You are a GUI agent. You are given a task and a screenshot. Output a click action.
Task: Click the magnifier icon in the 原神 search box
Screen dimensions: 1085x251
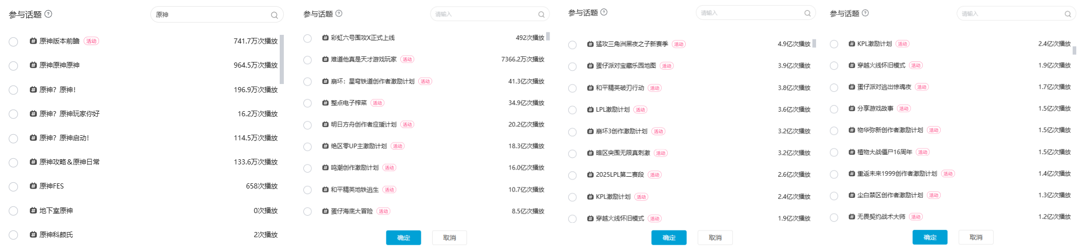click(x=275, y=15)
